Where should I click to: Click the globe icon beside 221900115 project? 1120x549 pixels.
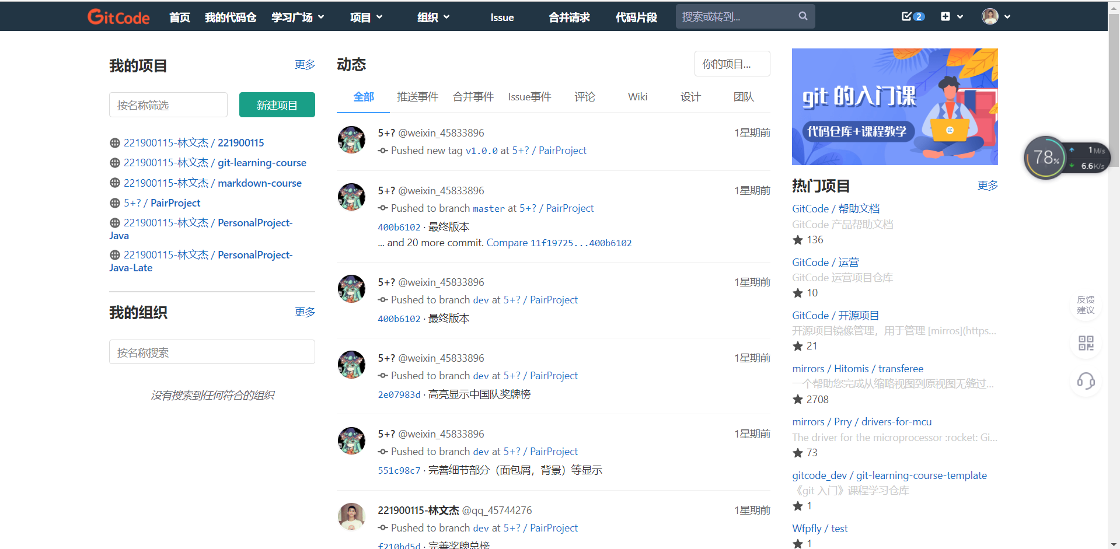coord(115,143)
